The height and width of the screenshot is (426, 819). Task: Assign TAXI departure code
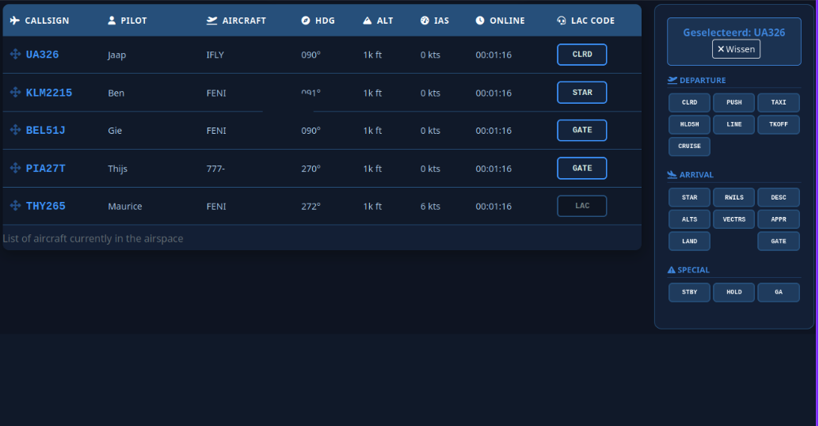(x=779, y=102)
